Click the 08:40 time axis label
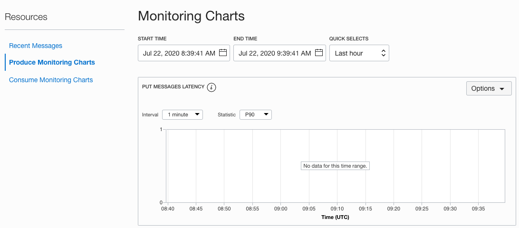 pos(168,209)
